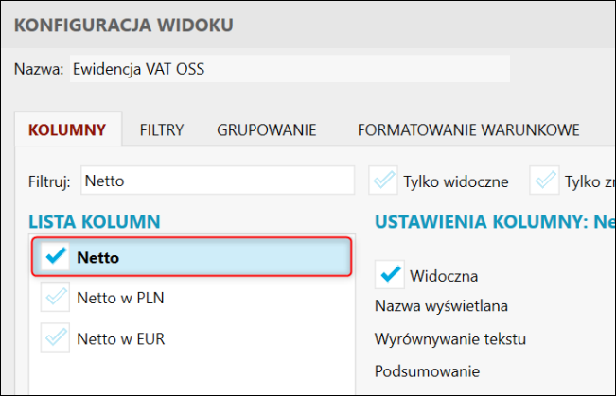This screenshot has height=396, width=616.
Task: Enable the Tylko widoczne checkbox
Action: coord(384,180)
